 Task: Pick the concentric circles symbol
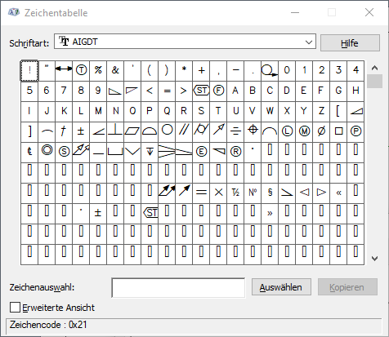pos(47,152)
